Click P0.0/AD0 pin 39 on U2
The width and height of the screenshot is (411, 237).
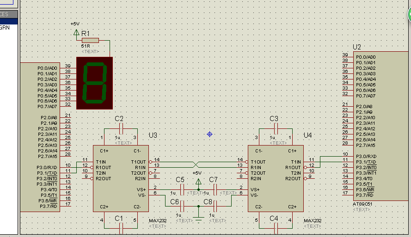point(348,57)
